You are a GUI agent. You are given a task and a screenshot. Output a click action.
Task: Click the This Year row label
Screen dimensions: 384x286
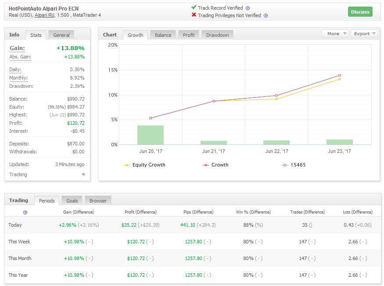click(x=18, y=275)
